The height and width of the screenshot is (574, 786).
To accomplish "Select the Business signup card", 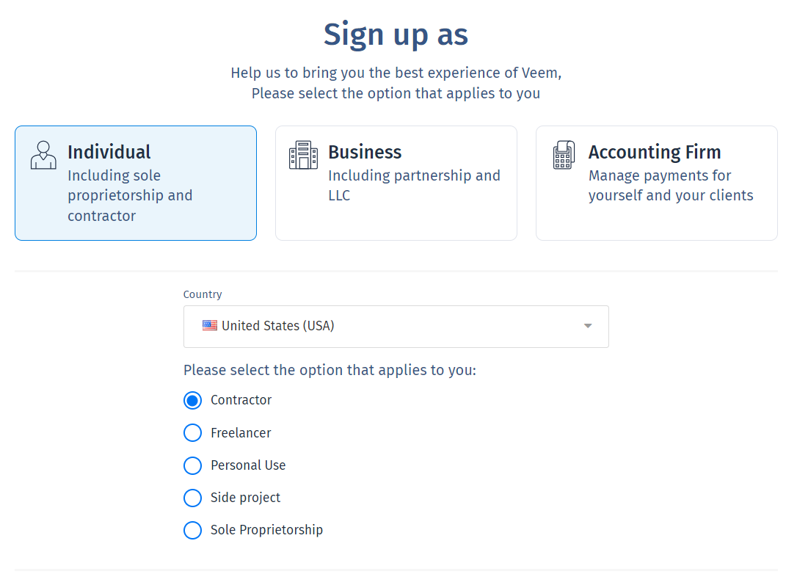I will [x=396, y=183].
